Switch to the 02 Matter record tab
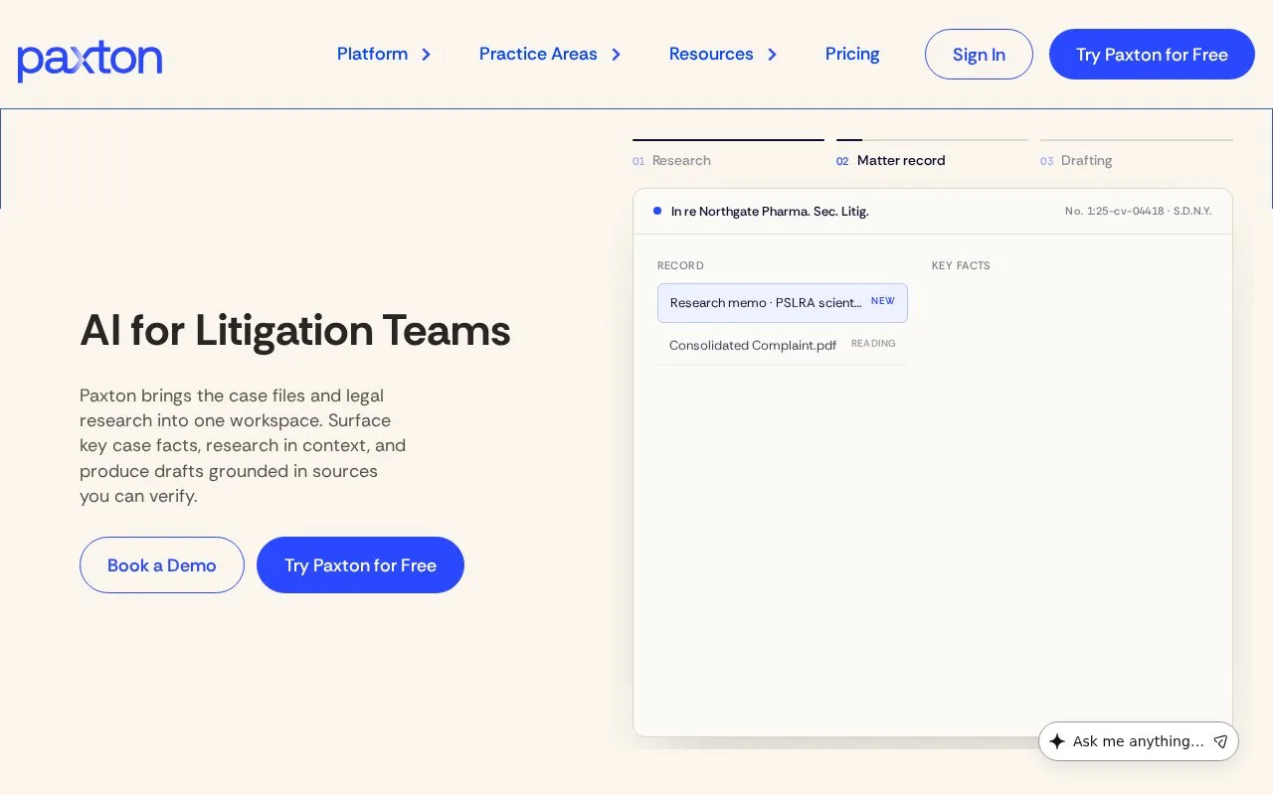This screenshot has height=795, width=1273. pos(932,154)
